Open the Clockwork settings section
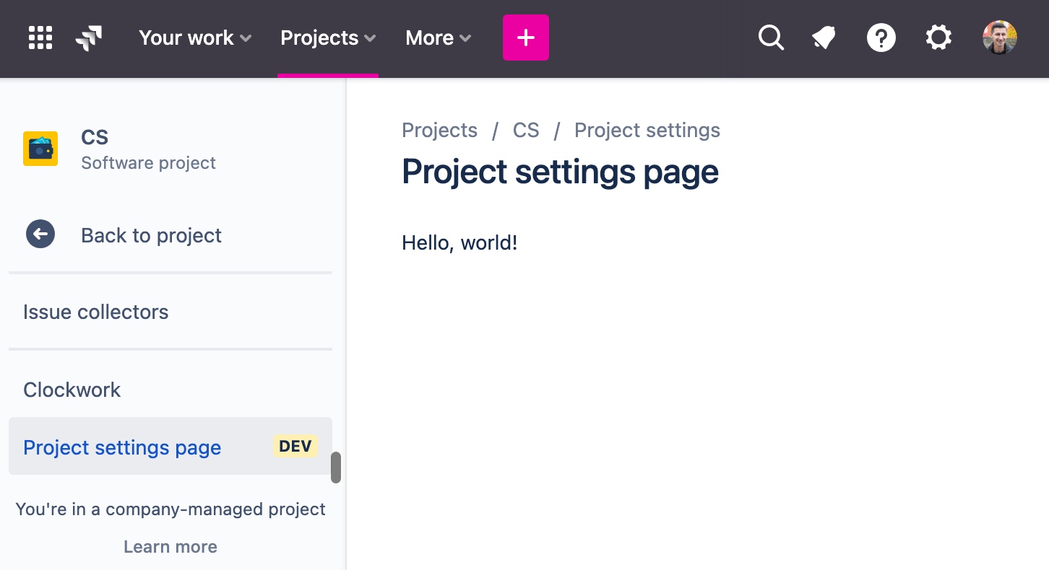The width and height of the screenshot is (1049, 570). point(72,390)
